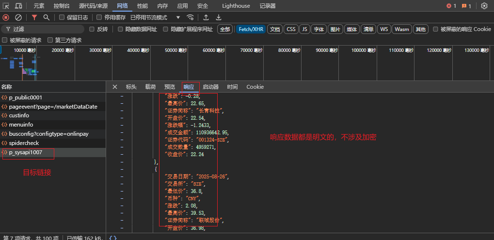Switch to the 预览 tab
Image resolution: width=494 pixels, height=240 pixels.
[x=170, y=87]
